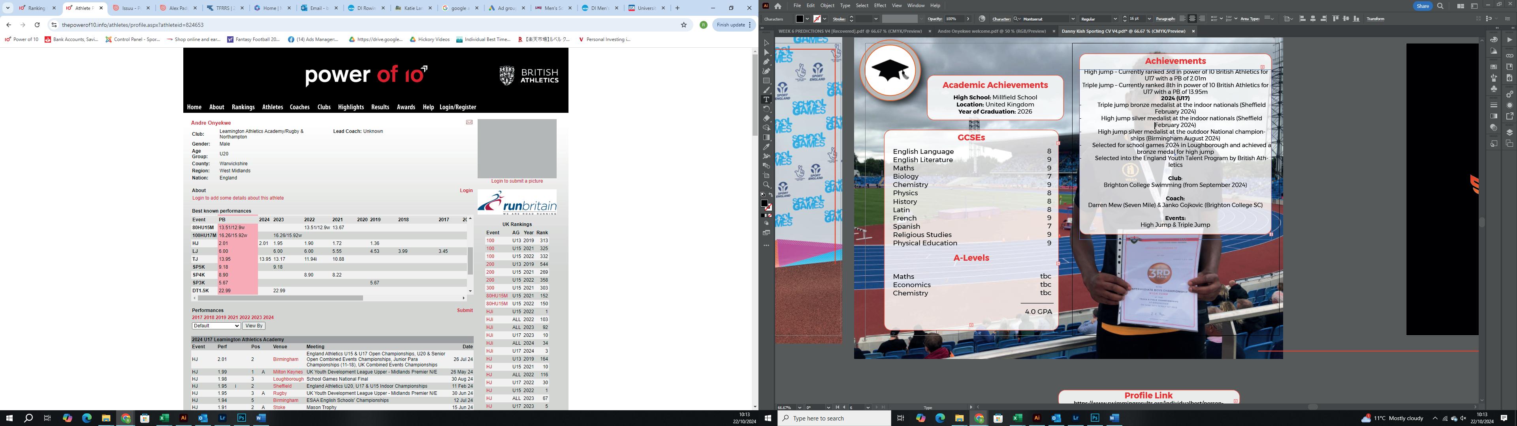Open the Rankings link in Power of 10 nav

click(243, 107)
